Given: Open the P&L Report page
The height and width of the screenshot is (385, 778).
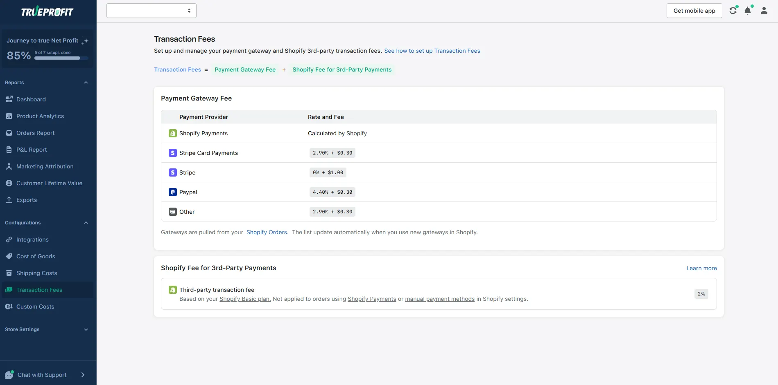Looking at the screenshot, I should (x=32, y=150).
